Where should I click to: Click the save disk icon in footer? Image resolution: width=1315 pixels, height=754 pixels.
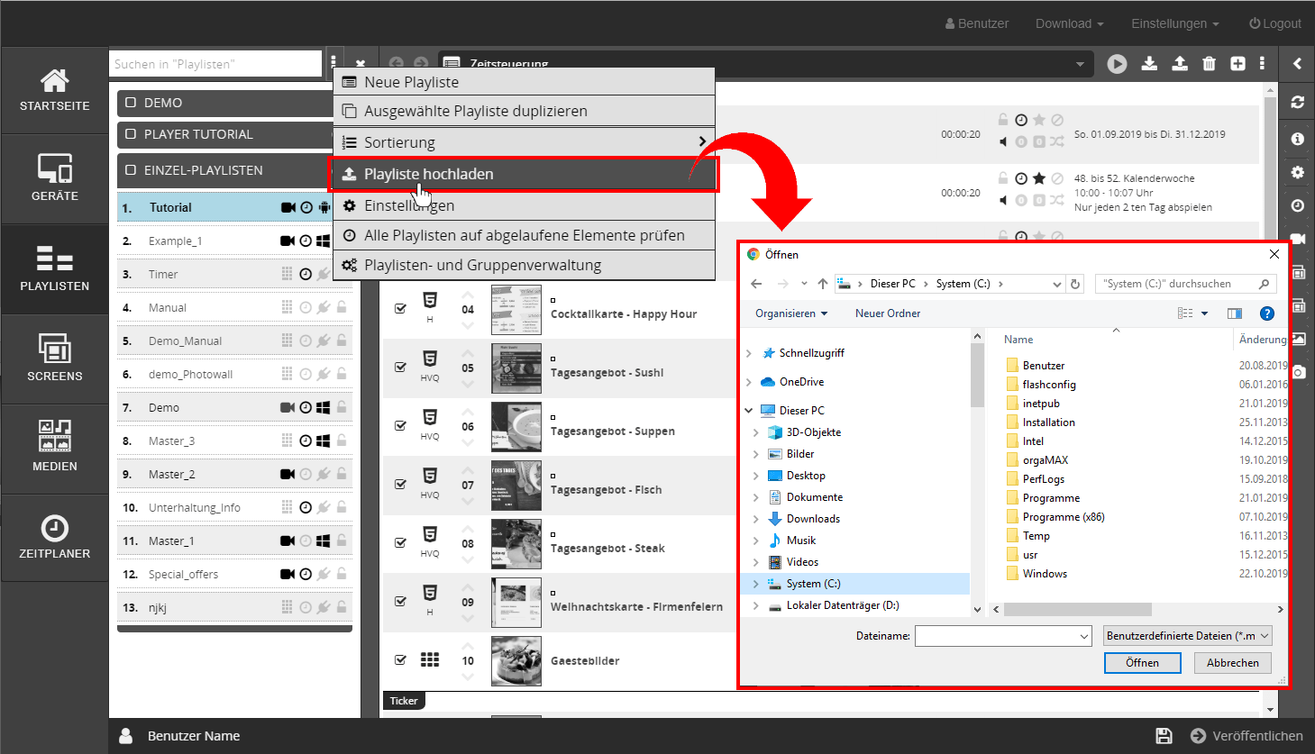pos(1164,736)
